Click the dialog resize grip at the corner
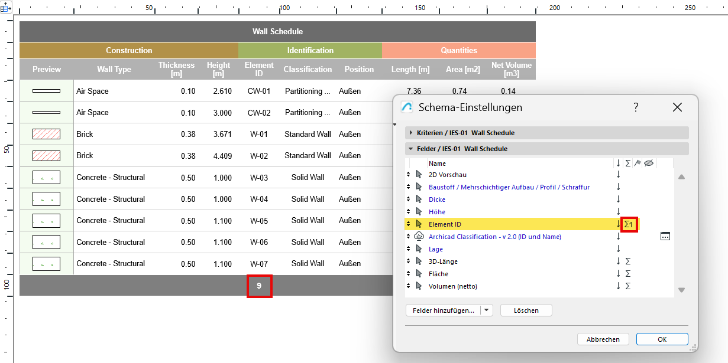 click(692, 347)
